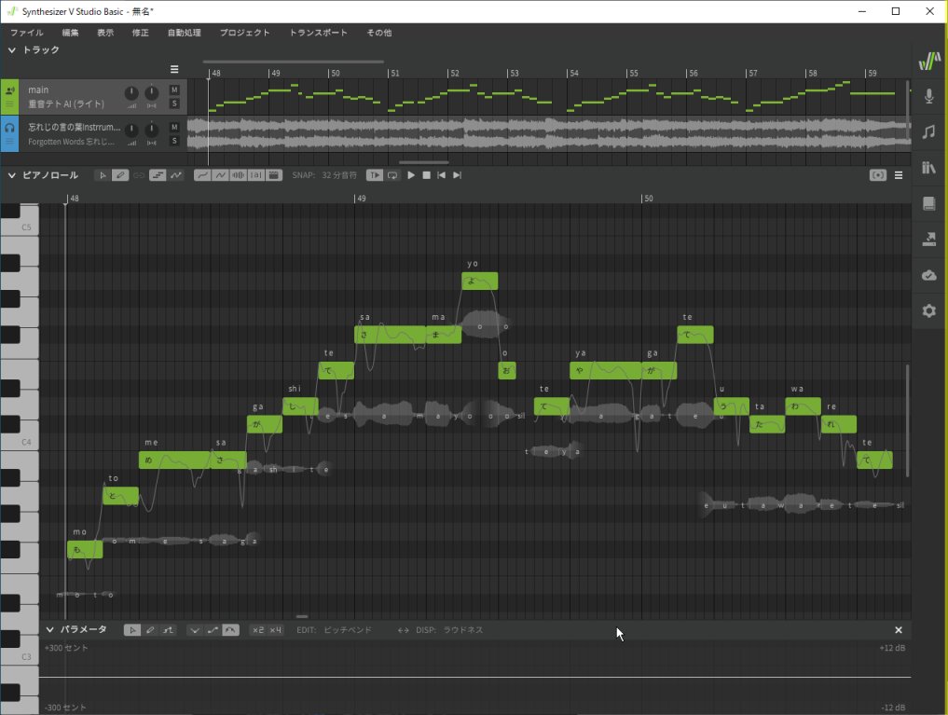948x715 pixels.
Task: Open the settings gear side panel
Action: pos(929,310)
